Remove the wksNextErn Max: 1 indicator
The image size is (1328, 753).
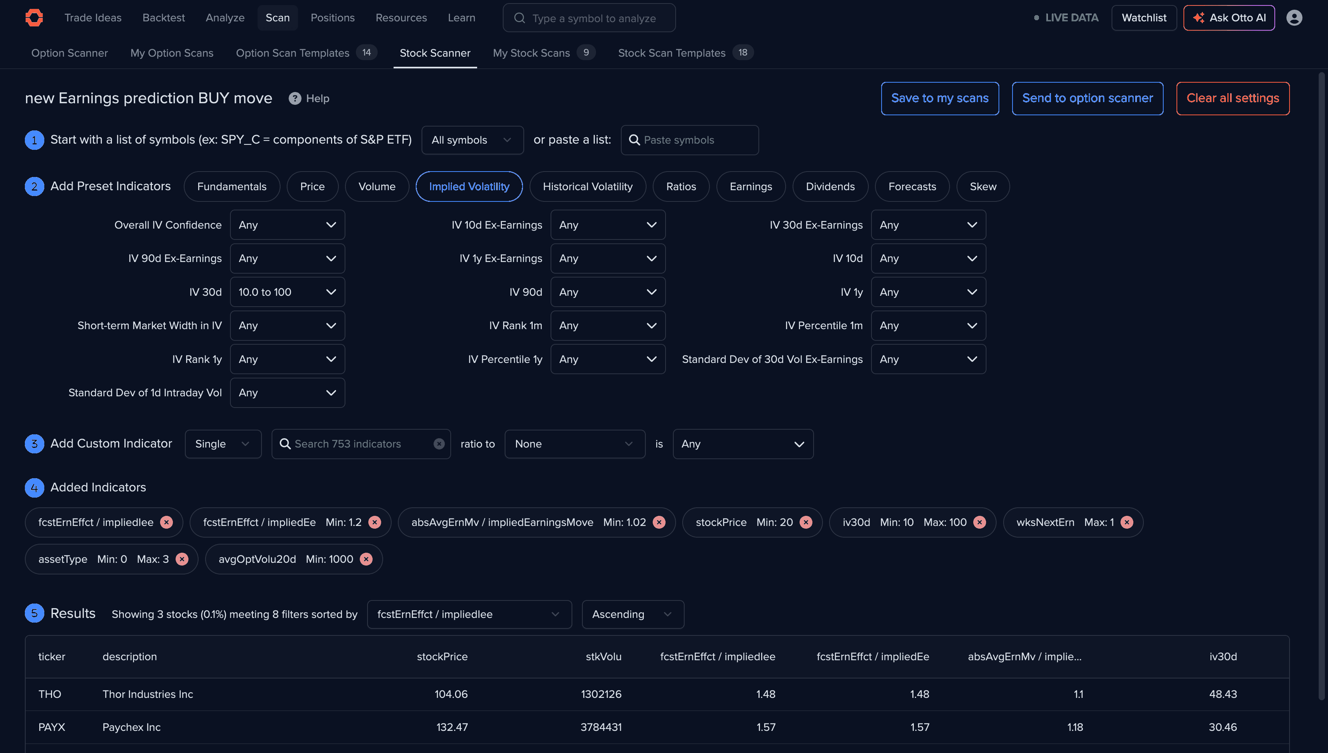click(1127, 522)
